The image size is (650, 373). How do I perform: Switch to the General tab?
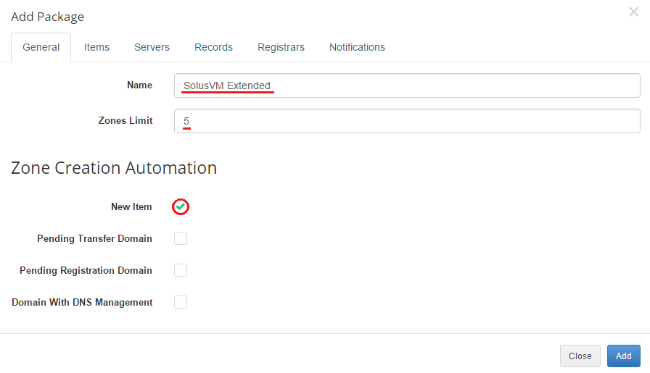click(41, 47)
